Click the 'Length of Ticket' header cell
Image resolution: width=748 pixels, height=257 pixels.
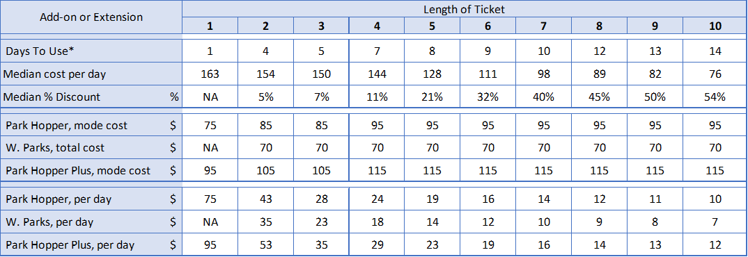coord(464,8)
